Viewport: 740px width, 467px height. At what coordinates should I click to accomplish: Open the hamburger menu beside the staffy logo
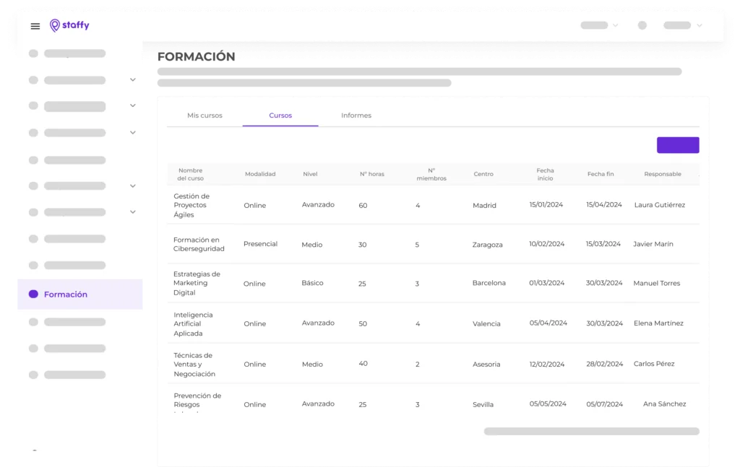pyautogui.click(x=35, y=26)
